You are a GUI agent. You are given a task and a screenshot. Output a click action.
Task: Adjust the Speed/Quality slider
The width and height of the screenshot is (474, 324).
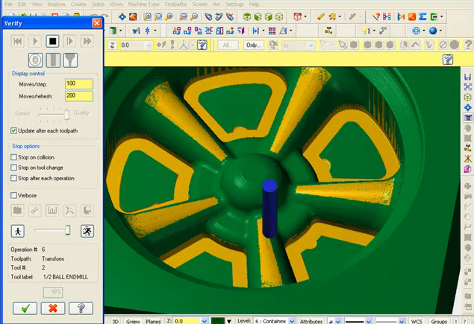[x=66, y=114]
